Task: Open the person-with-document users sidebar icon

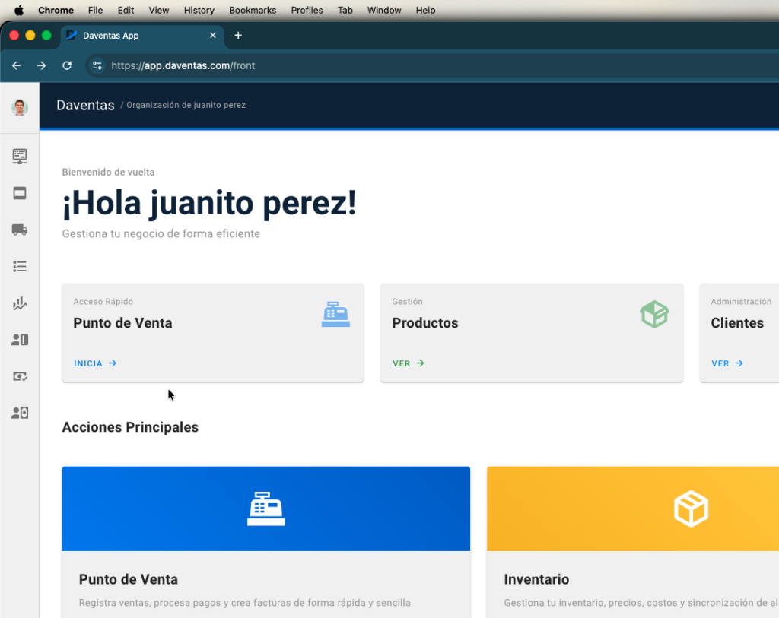Action: click(x=20, y=413)
